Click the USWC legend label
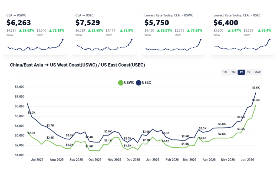 [x=129, y=83]
